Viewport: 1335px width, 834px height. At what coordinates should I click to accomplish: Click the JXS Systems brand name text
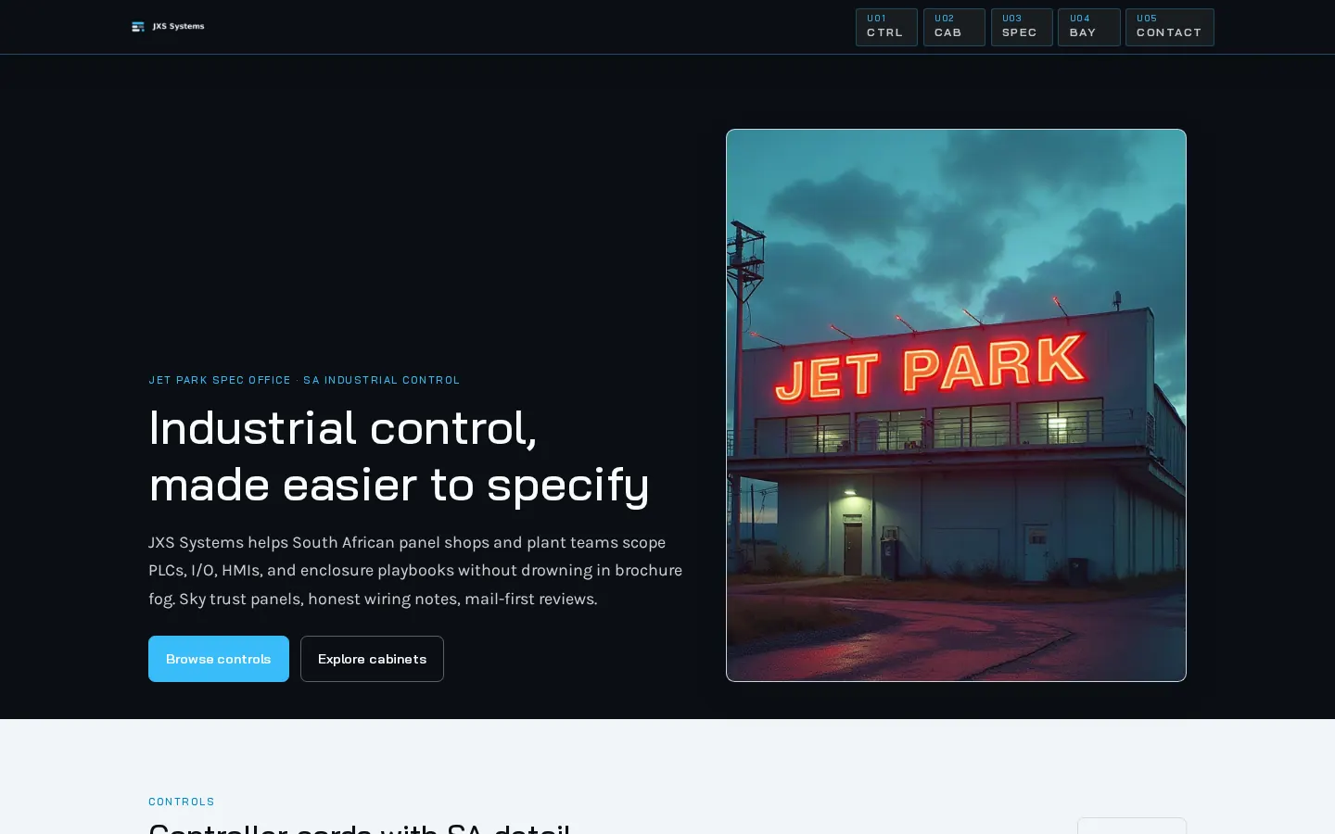point(179,27)
